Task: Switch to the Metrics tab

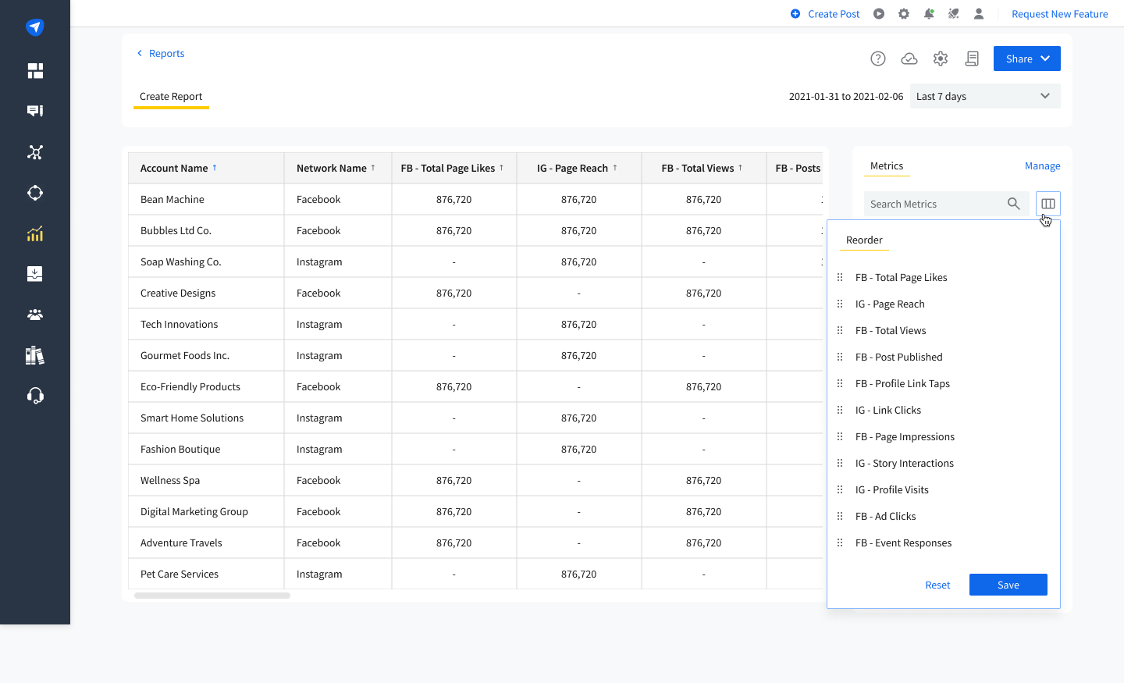Action: pos(887,166)
